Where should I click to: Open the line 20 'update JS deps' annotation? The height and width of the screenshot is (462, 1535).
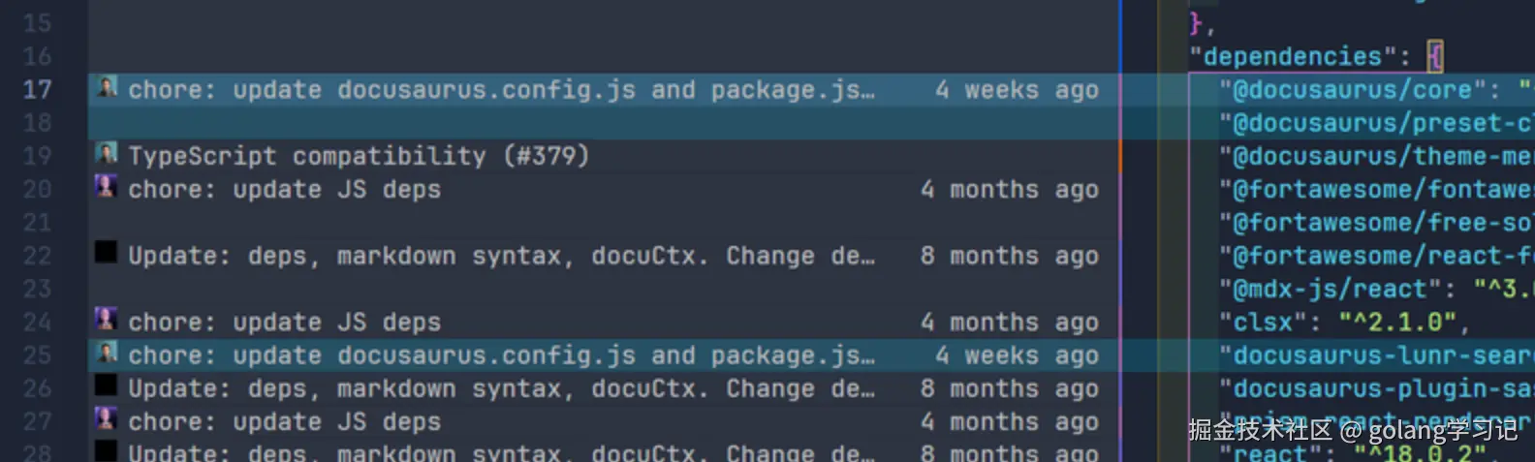pyautogui.click(x=284, y=189)
